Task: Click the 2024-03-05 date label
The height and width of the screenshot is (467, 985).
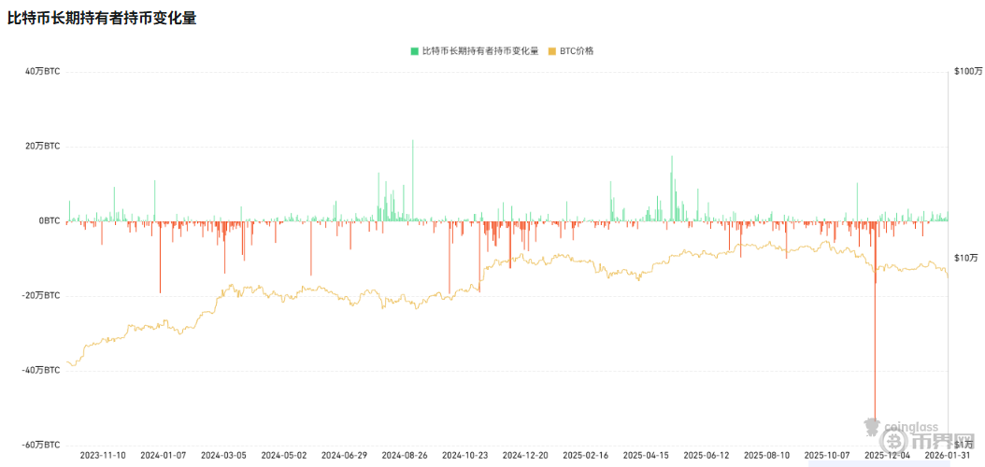Action: click(x=223, y=455)
